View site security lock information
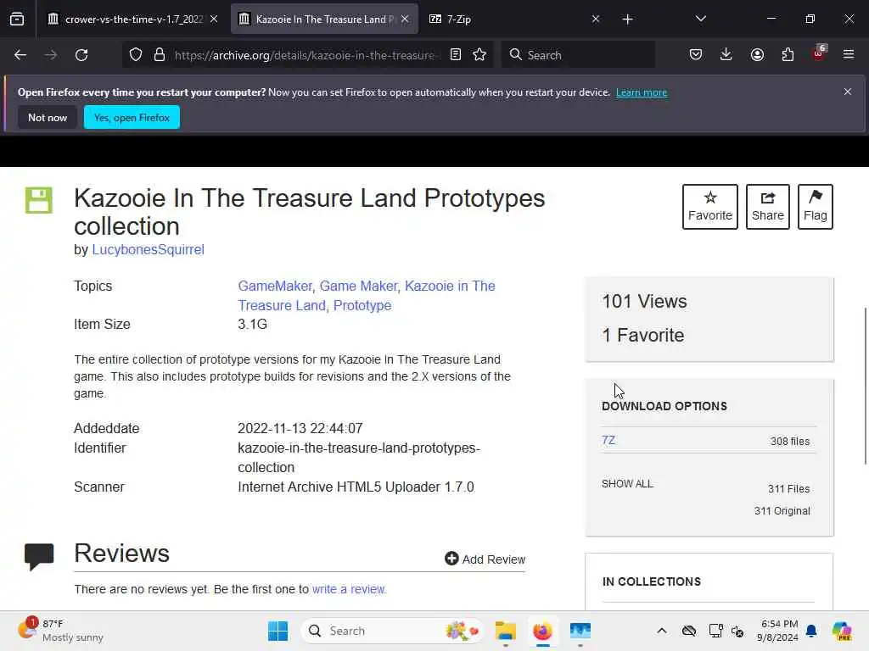 click(x=160, y=55)
